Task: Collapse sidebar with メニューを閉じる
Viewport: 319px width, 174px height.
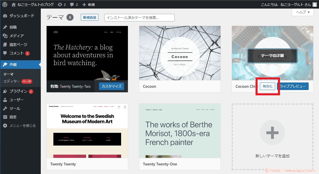Action: click(22, 126)
